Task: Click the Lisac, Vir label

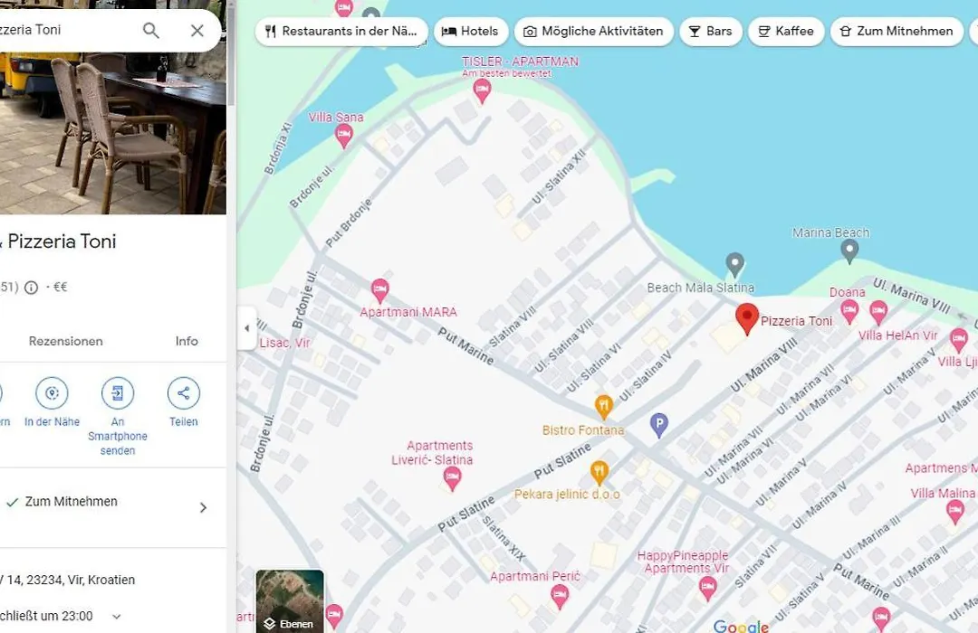Action: [284, 343]
